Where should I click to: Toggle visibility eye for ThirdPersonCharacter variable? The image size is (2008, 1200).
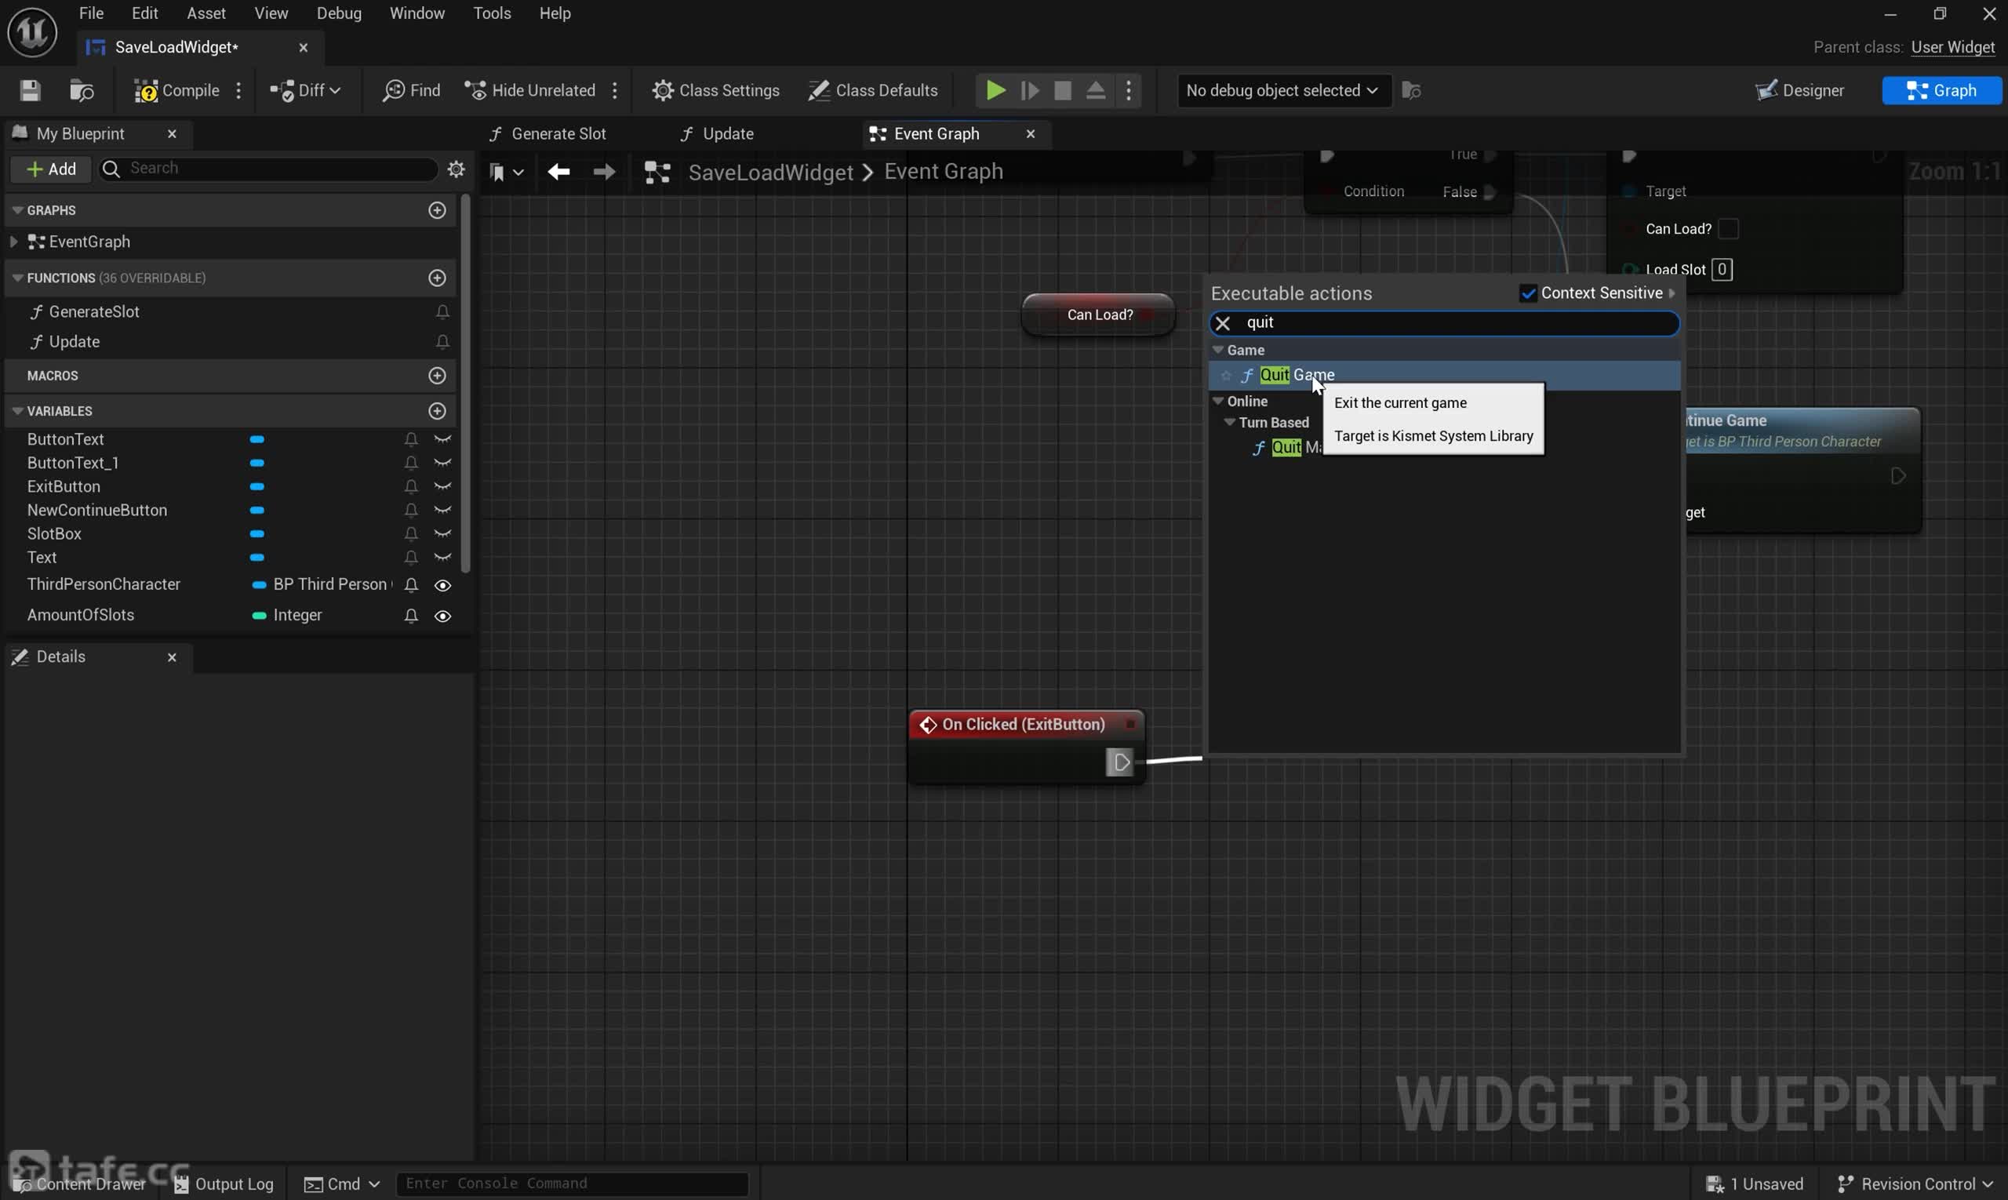pyautogui.click(x=442, y=585)
